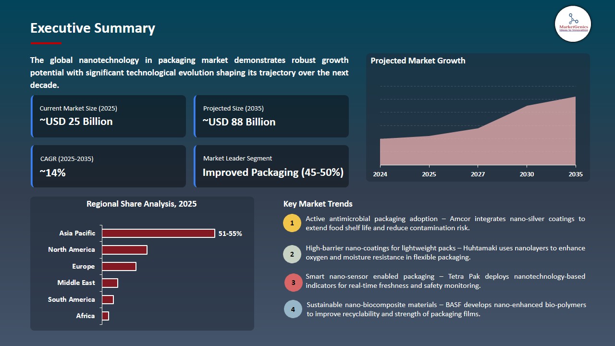Select the Projected Size 2035 card

(x=271, y=116)
